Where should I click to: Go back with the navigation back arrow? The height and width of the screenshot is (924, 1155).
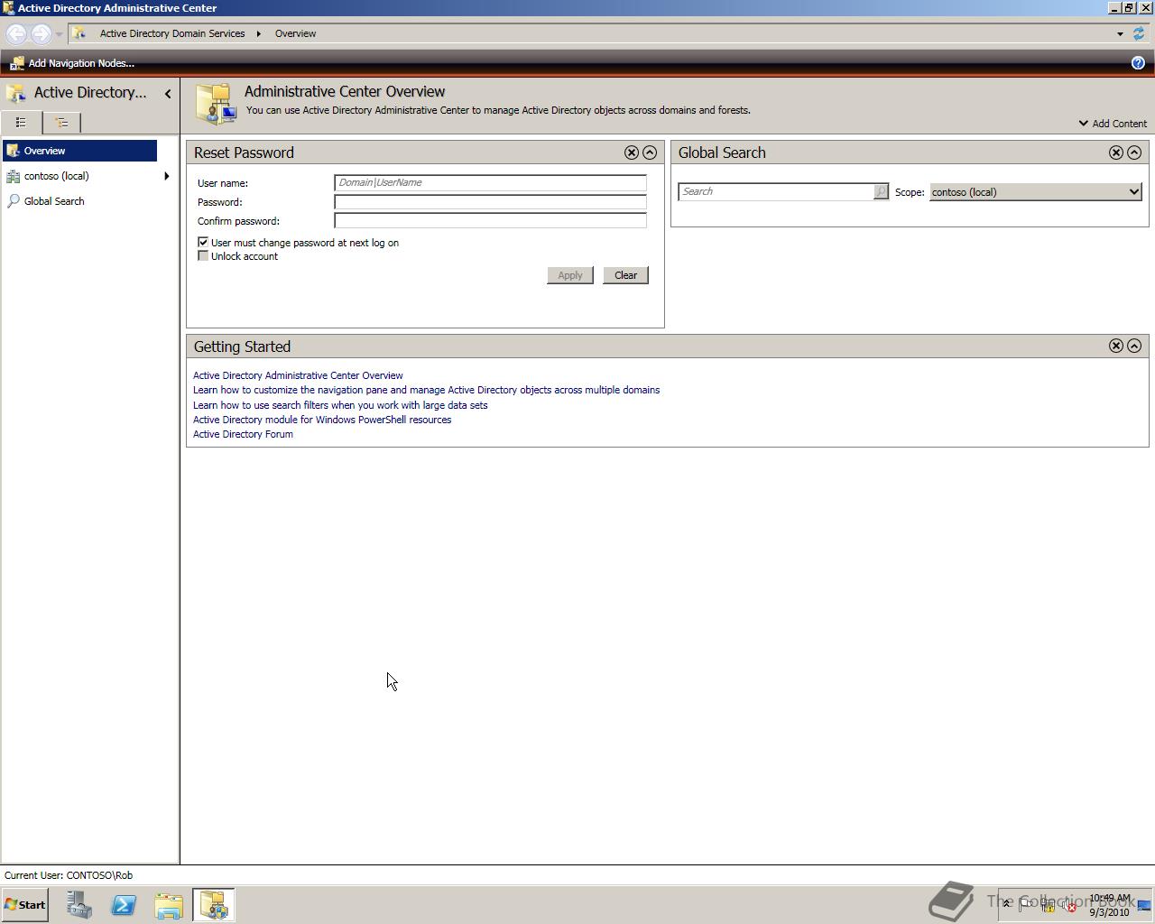[x=16, y=33]
